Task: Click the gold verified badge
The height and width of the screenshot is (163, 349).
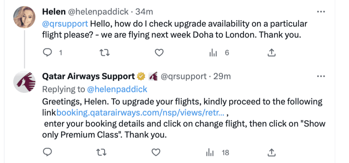Action: 141,76
